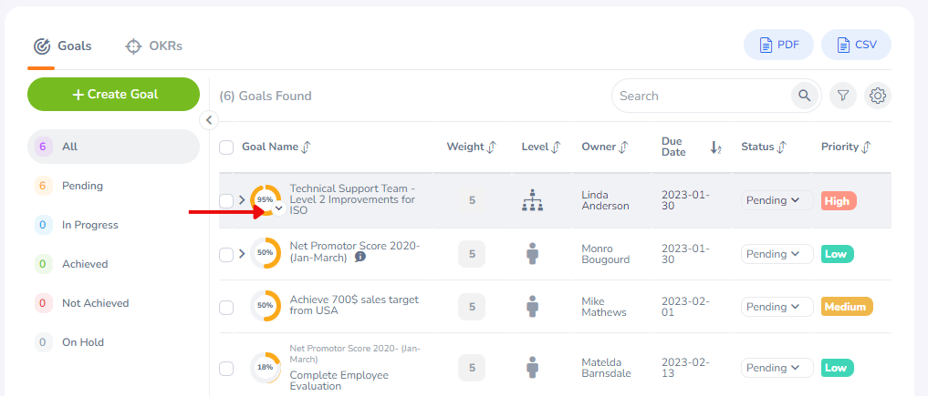
Task: Open the Net Promotor Score 2020- (Jan-March) goal
Action: 355,252
